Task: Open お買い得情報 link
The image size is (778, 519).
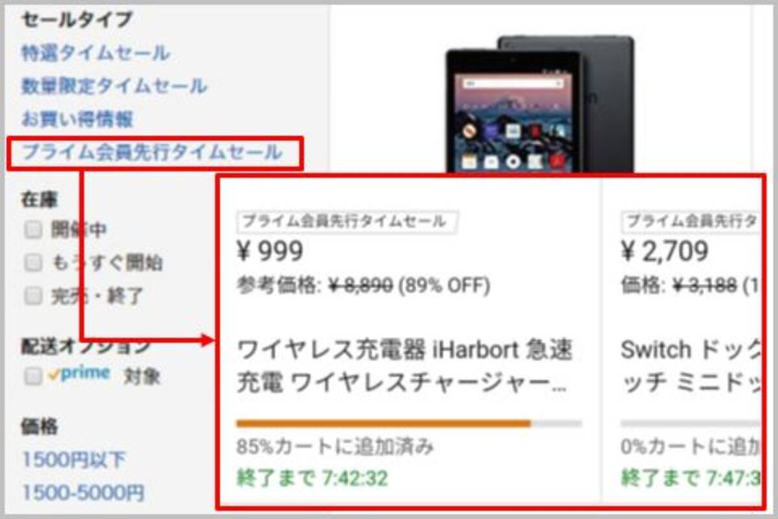Action: [x=77, y=119]
